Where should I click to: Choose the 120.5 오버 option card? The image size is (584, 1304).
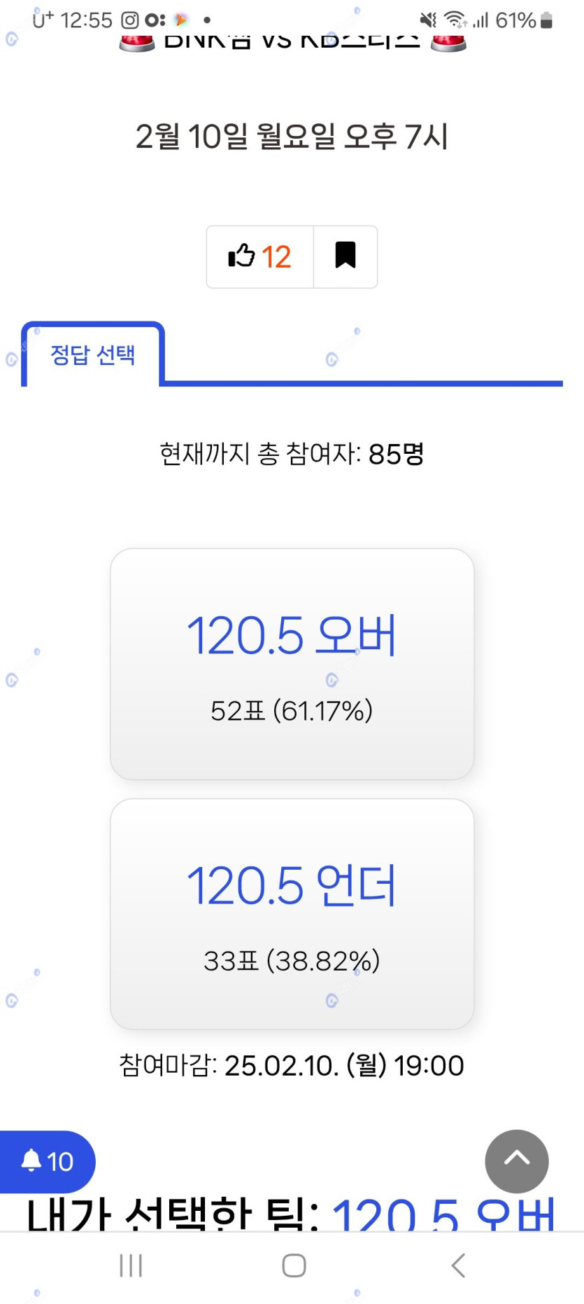[x=292, y=663]
